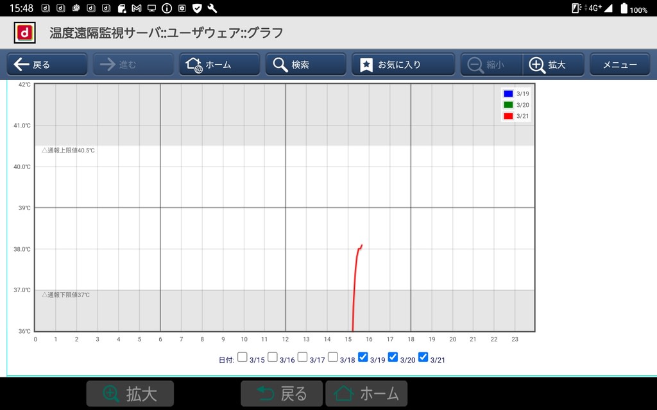Click the 通報下限値37℃ label
The width and height of the screenshot is (657, 410).
tap(66, 295)
